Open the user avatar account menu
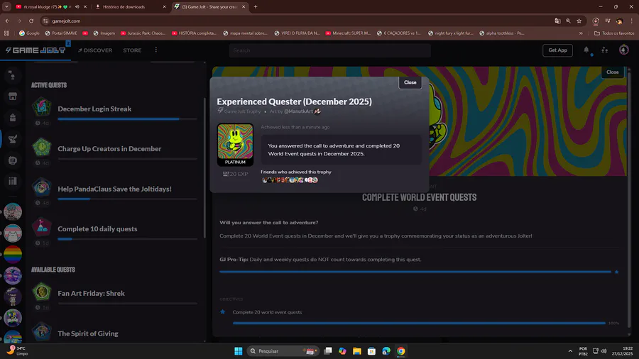The height and width of the screenshot is (359, 639). 623,50
